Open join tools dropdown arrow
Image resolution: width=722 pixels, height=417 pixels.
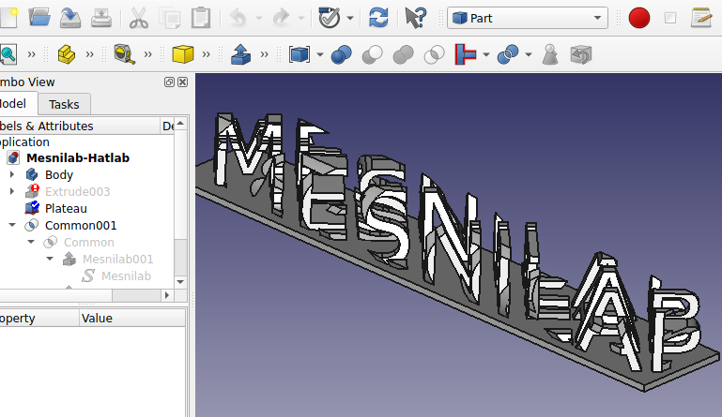click(x=486, y=54)
